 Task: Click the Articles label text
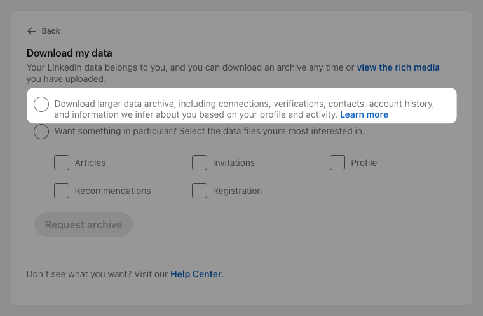(90, 163)
